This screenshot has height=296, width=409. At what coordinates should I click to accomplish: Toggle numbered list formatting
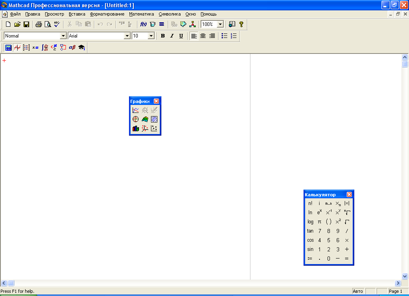[234, 36]
